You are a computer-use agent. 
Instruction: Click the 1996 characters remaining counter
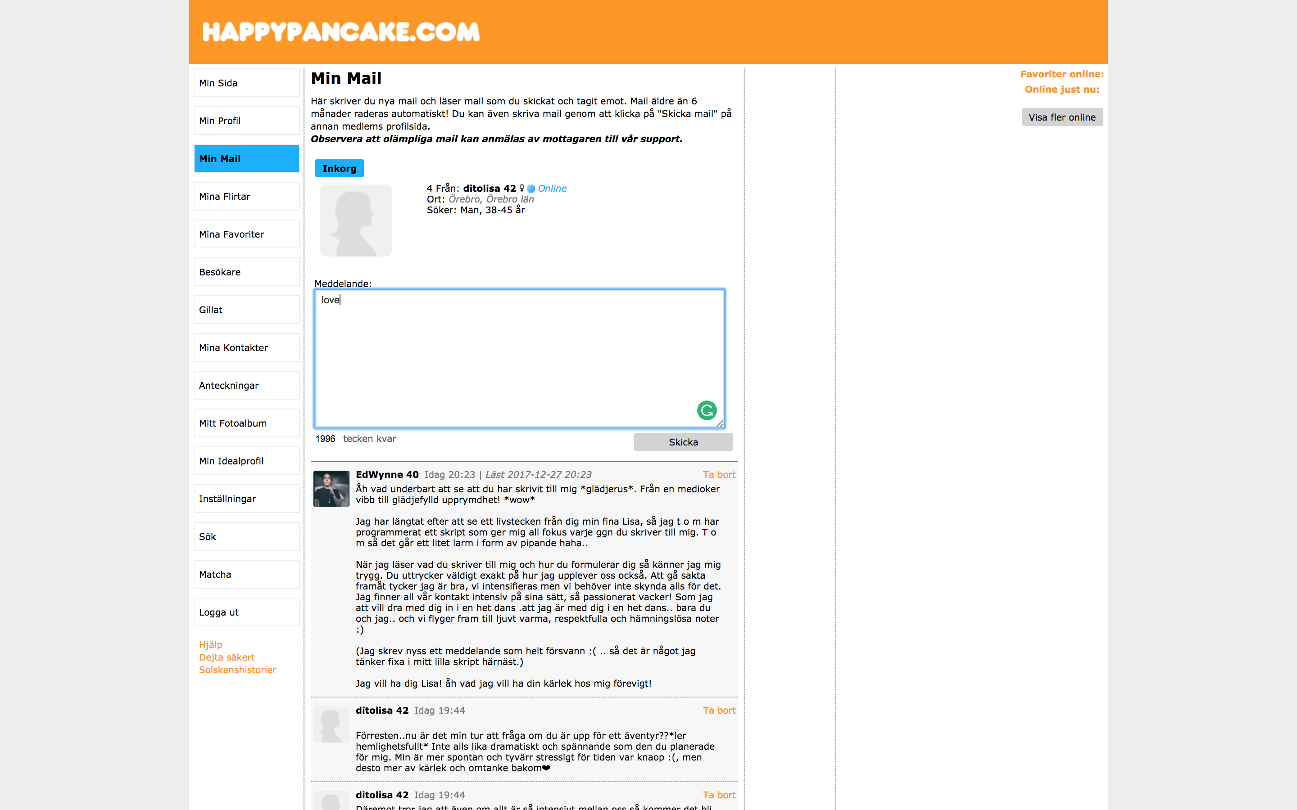click(x=325, y=439)
